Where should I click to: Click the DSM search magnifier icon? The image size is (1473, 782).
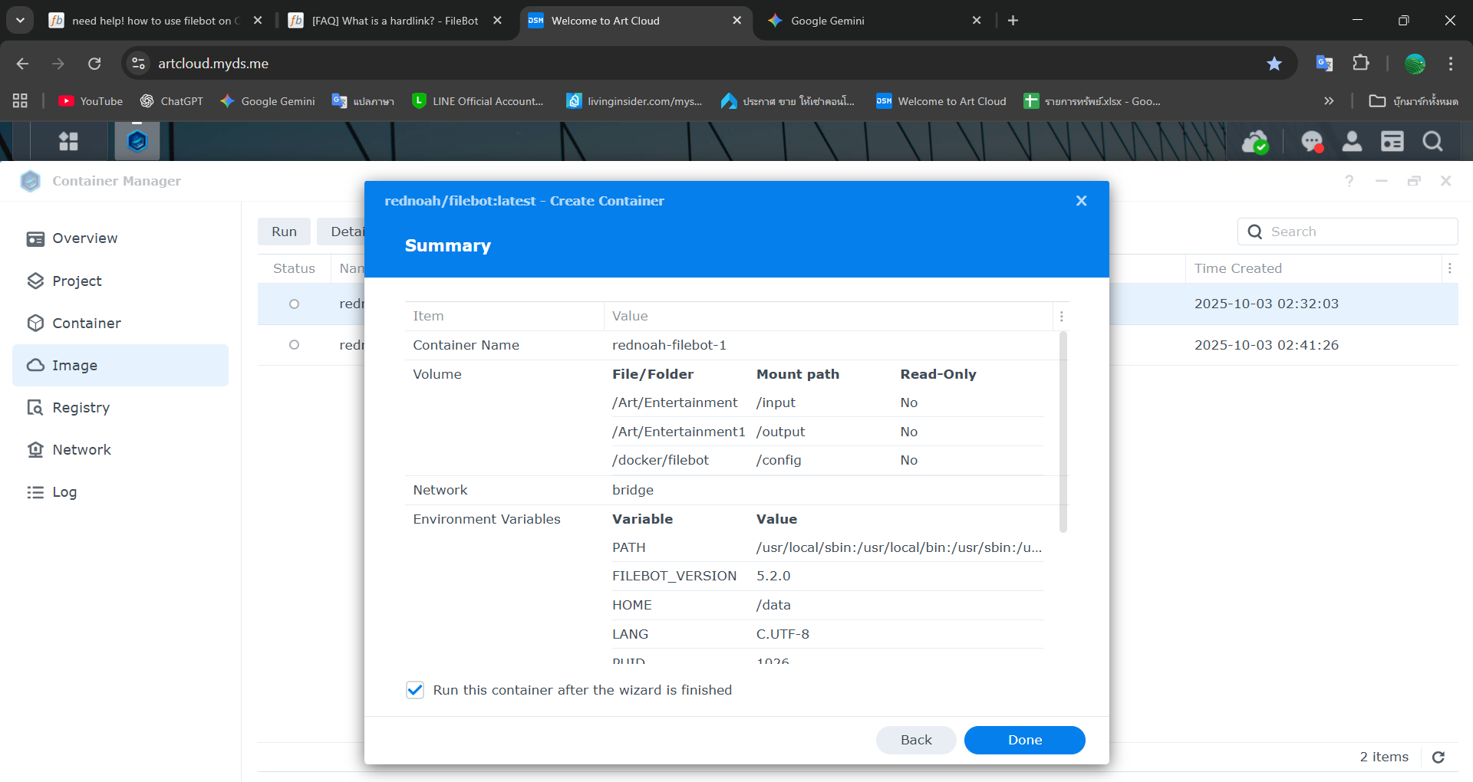(1432, 142)
